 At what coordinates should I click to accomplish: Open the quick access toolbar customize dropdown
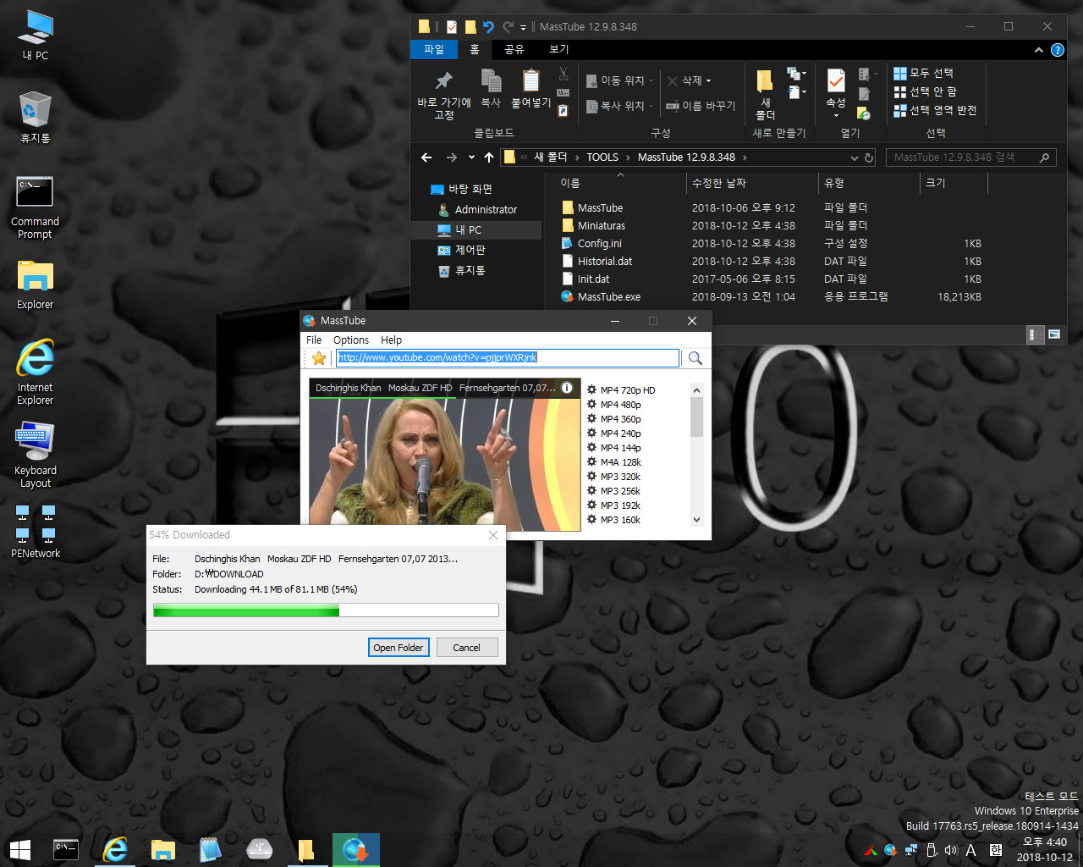pos(523,27)
